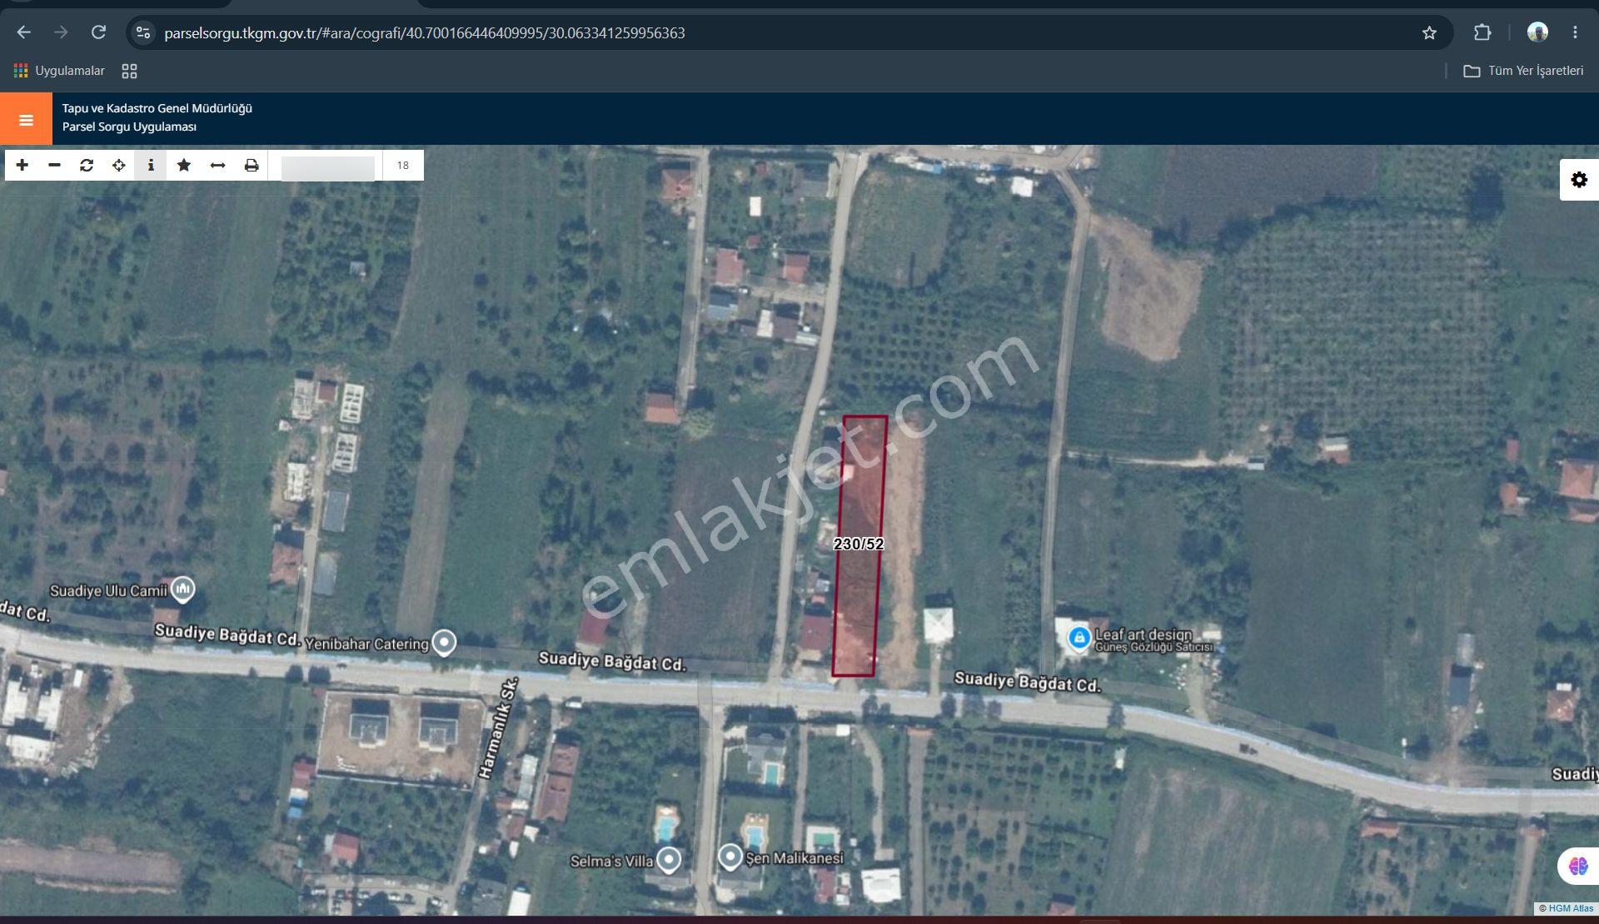Click Selma's Villa location pin
1599x924 pixels.
(669, 859)
